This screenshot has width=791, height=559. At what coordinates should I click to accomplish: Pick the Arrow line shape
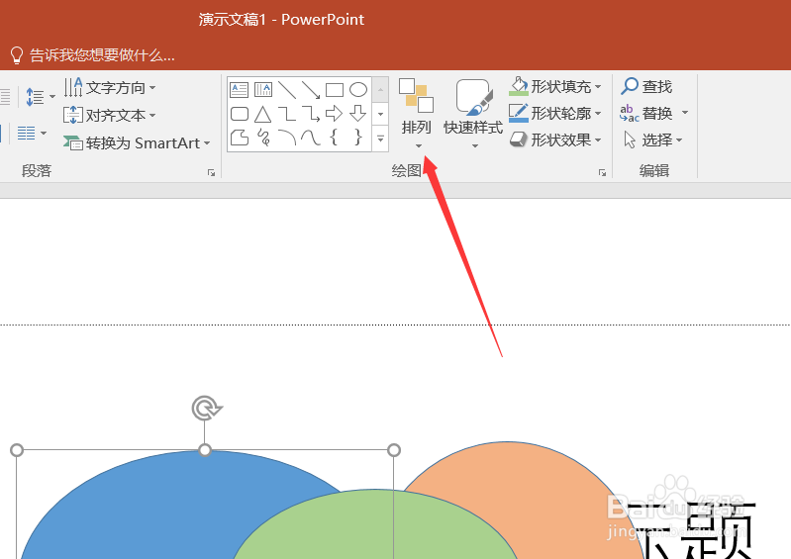[x=311, y=90]
